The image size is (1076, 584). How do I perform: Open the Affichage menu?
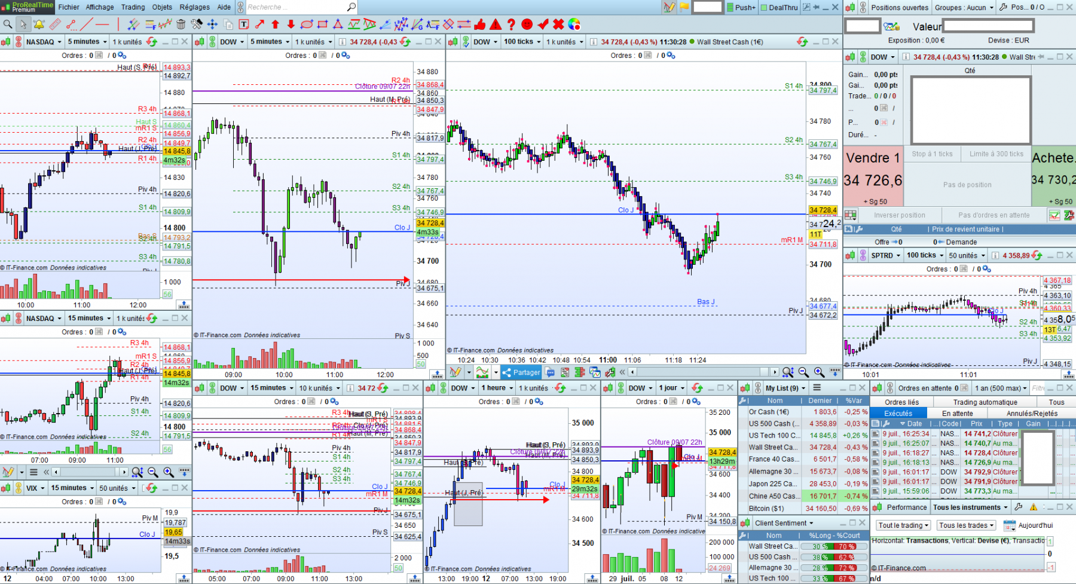[100, 7]
